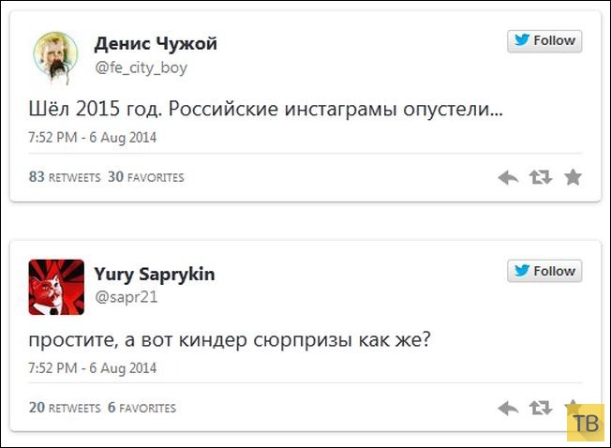The height and width of the screenshot is (448, 611).
Task: Open Yury Saprykin's red avatar
Action: coord(56,285)
